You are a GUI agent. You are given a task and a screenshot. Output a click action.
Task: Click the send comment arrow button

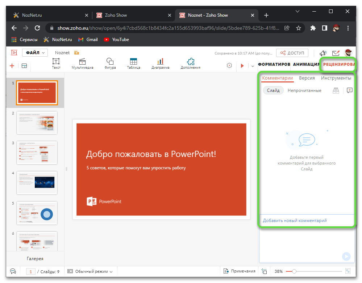[x=346, y=256]
